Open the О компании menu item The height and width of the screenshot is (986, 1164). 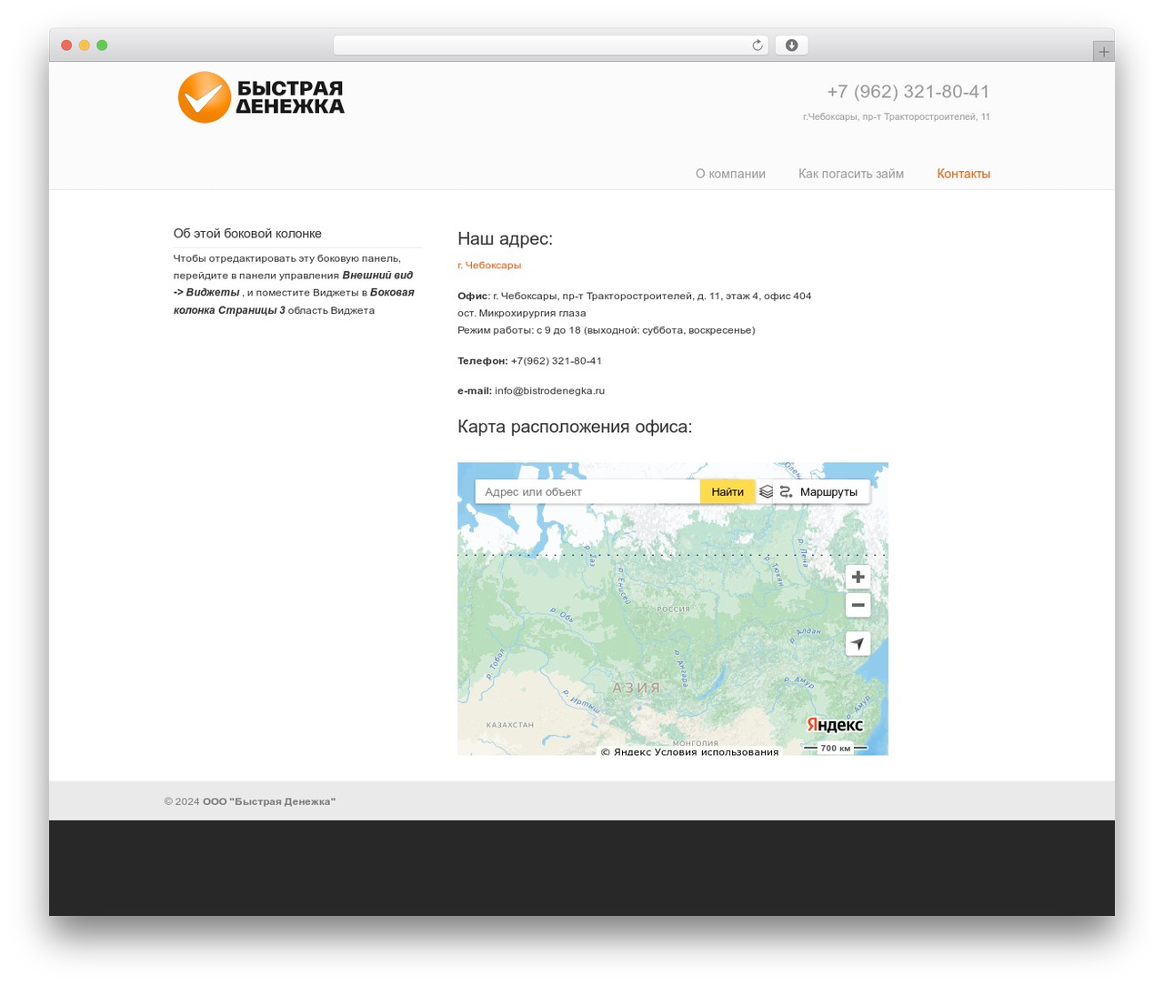click(x=730, y=174)
